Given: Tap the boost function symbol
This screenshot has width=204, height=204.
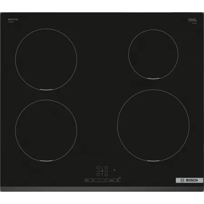Looking at the screenshot, I should tap(112, 180).
